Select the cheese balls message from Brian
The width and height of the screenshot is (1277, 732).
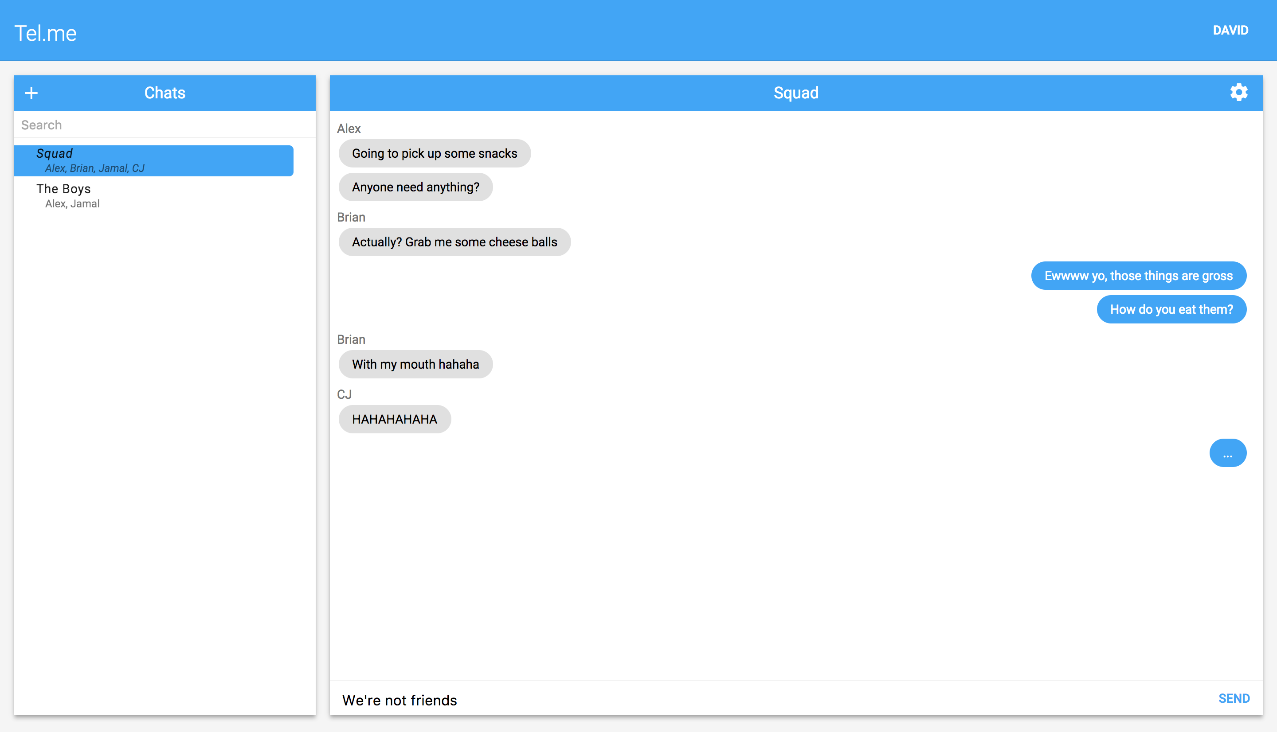[x=454, y=242]
